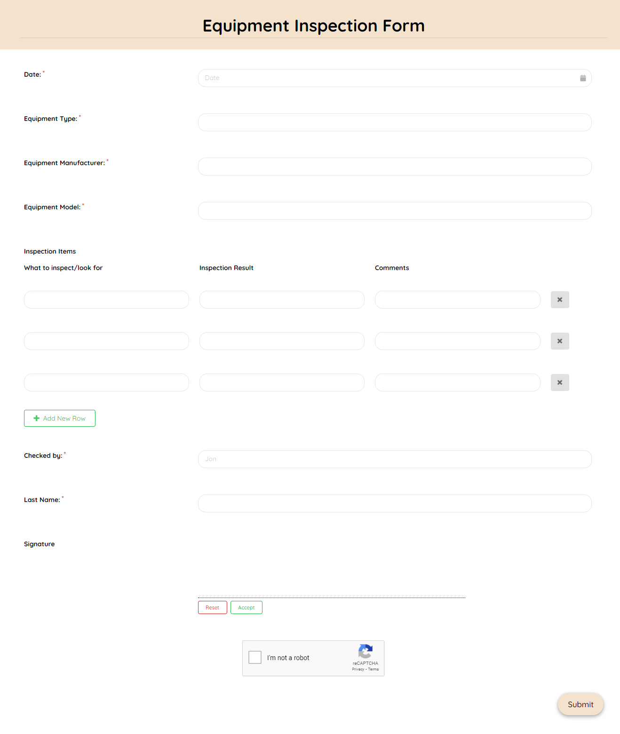620x734 pixels.
Task: Click into the Equipment Model field
Action: point(395,211)
